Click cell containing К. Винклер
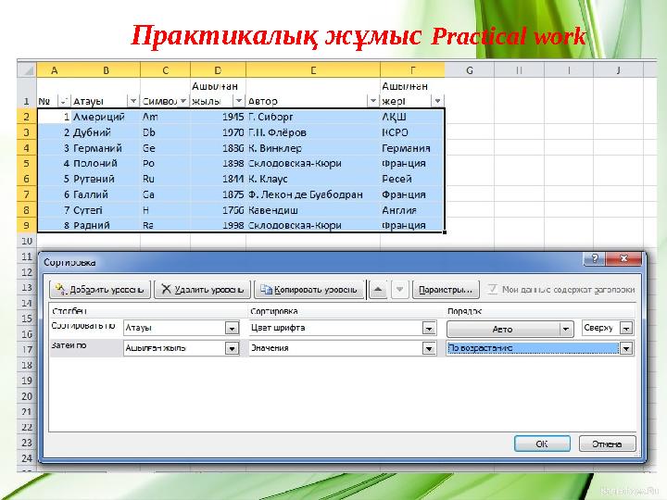This screenshot has width=667, height=500. (x=313, y=148)
